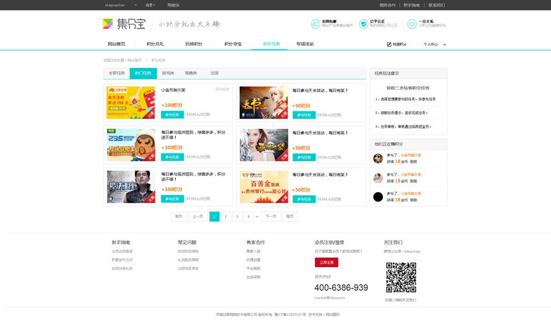Click the first user avatar in 他们正在赚积分
This screenshot has height=323, width=551.
point(378,159)
